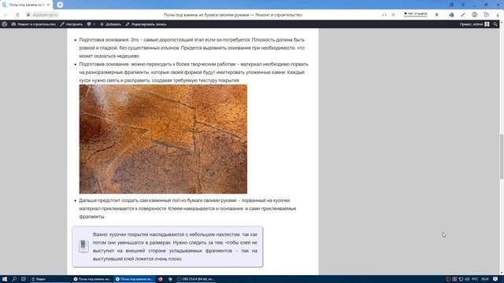Open «Настроить» customizer link
This screenshot has height=283, width=504.
coord(72,24)
